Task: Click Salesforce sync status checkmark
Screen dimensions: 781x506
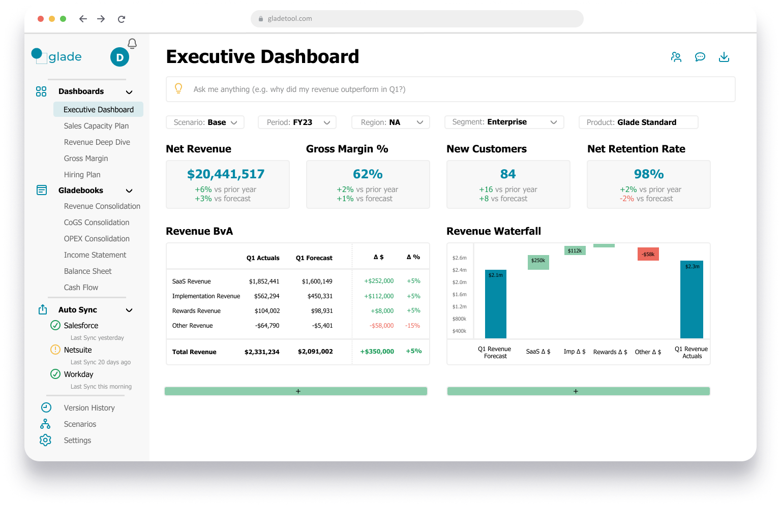Action: [x=55, y=325]
